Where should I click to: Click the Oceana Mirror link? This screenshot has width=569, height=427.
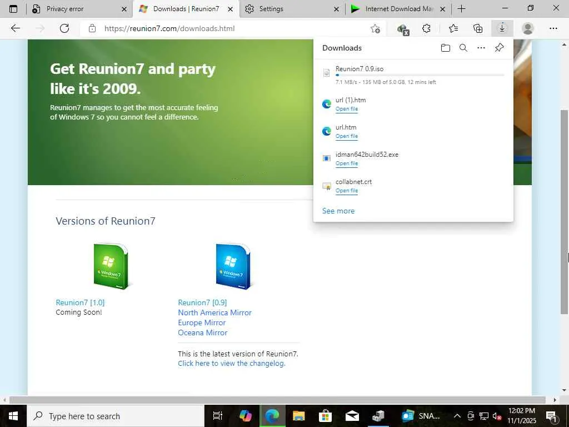coord(202,332)
